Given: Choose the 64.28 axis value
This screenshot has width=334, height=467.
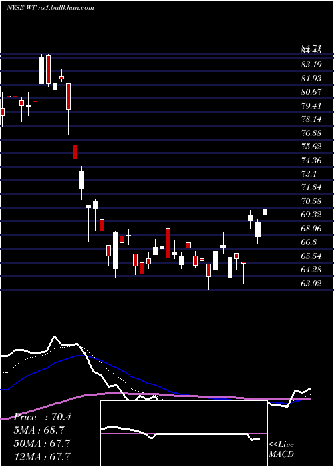Looking at the screenshot, I should tap(311, 270).
